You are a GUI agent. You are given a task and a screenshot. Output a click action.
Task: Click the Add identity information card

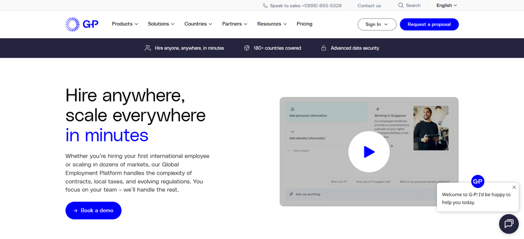[x=326, y=135]
